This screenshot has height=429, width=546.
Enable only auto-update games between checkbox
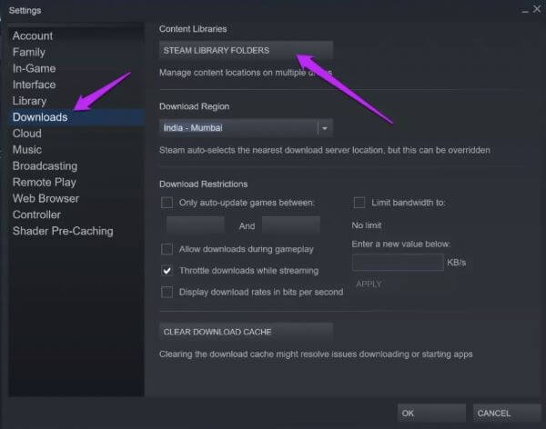click(x=167, y=203)
